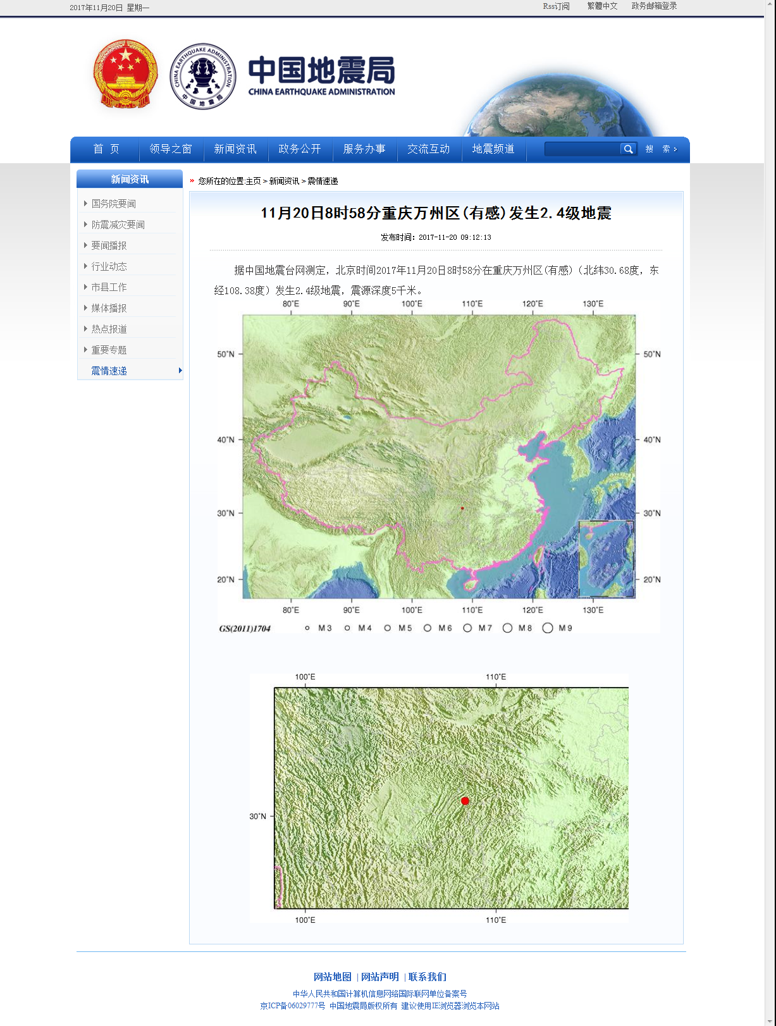Open the 联系我们 footer link
Image resolution: width=776 pixels, height=1026 pixels.
point(428,977)
